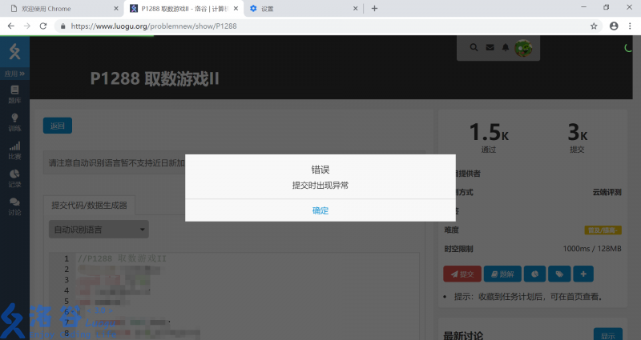
Task: Select the 提交代码/数据生成器 tab
Action: pos(88,205)
